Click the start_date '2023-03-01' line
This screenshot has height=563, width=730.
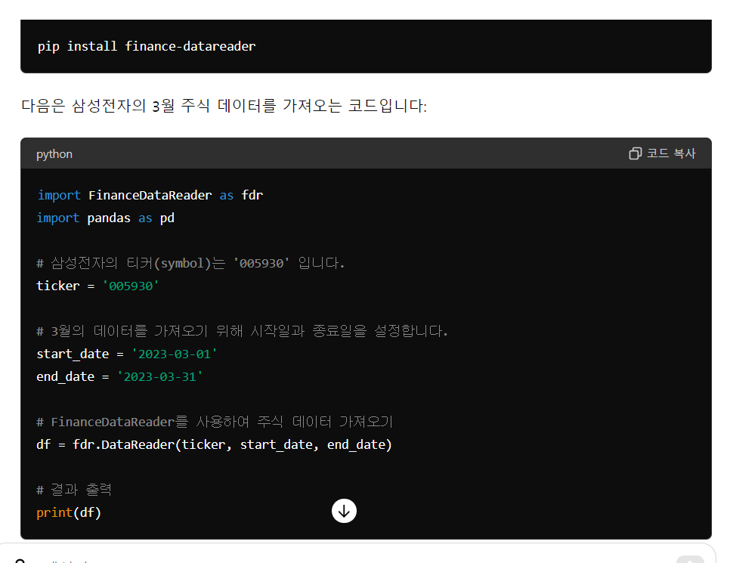pyautogui.click(x=127, y=354)
